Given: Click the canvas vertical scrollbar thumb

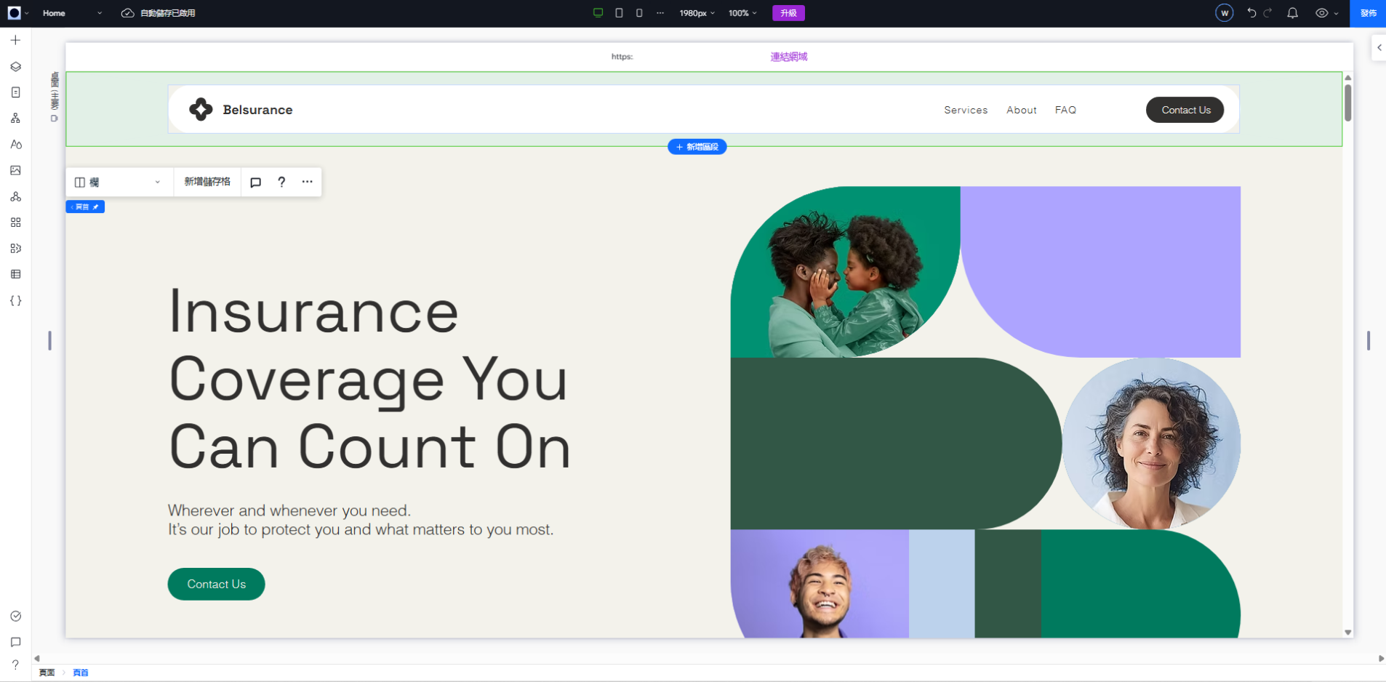Looking at the screenshot, I should 1347,103.
